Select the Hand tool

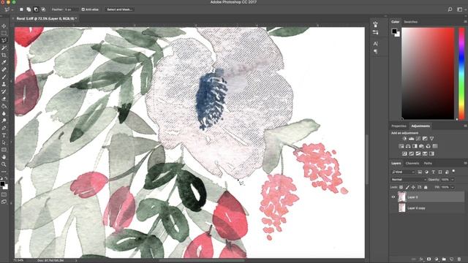point(4,157)
